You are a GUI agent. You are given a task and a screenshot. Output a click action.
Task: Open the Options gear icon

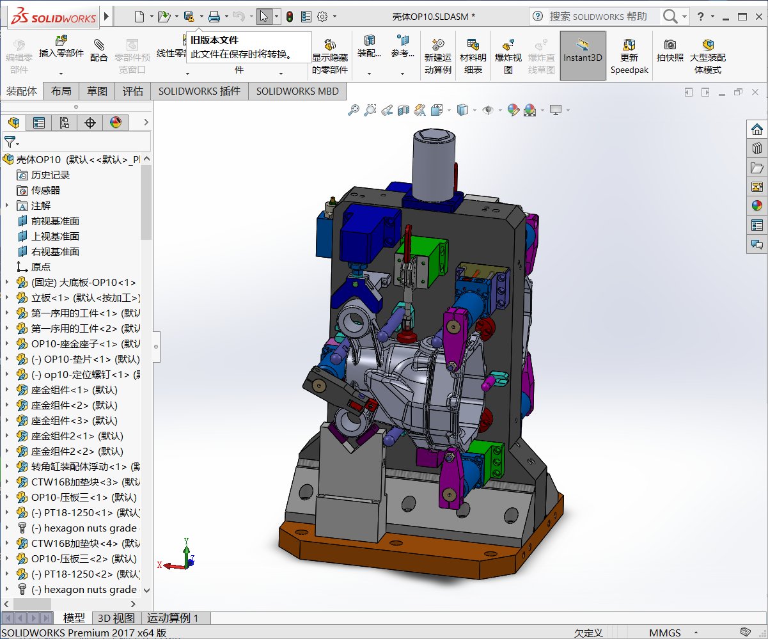[x=323, y=17]
